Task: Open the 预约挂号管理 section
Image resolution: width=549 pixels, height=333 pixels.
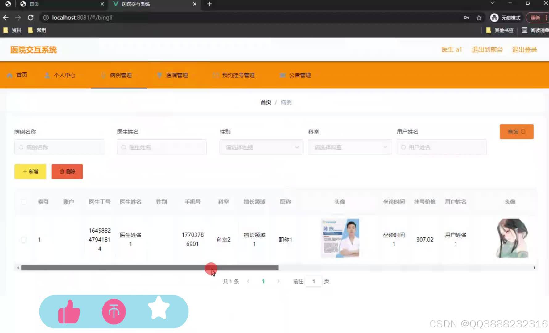Action: pos(238,75)
